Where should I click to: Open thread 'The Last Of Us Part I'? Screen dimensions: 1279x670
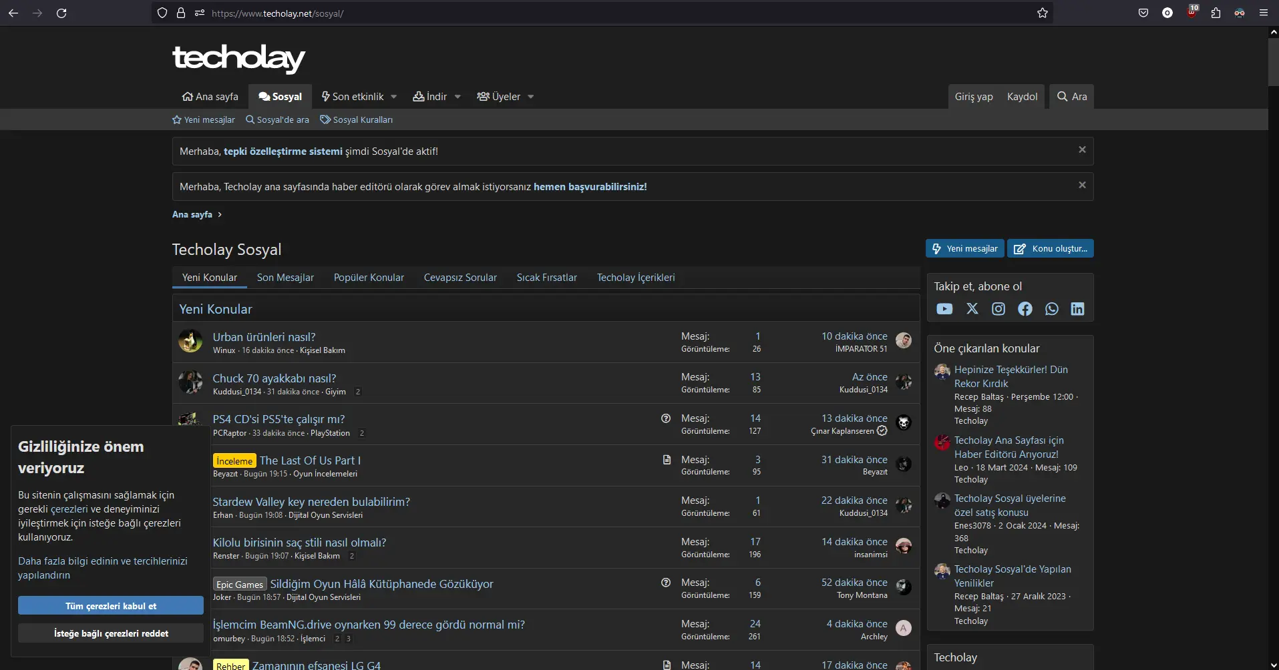[x=310, y=460]
